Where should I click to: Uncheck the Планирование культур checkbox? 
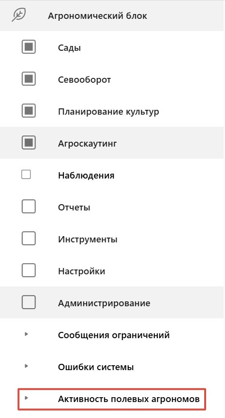(x=29, y=111)
